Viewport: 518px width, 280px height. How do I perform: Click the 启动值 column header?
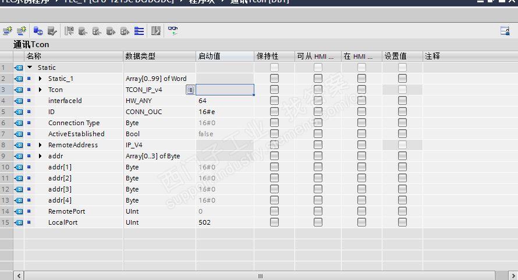[x=225, y=56]
